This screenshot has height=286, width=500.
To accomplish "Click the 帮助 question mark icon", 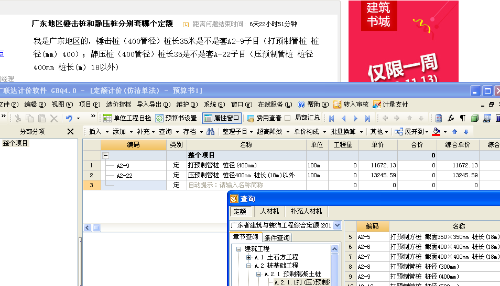I will (301, 105).
